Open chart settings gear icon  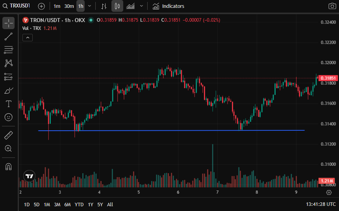pos(329,192)
